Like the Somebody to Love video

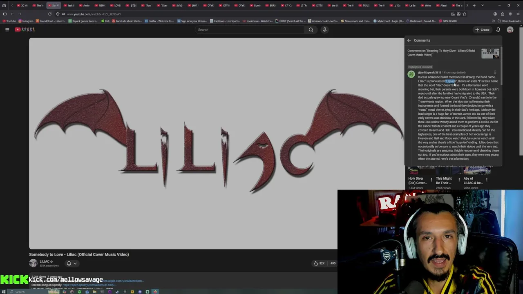[x=319, y=263]
